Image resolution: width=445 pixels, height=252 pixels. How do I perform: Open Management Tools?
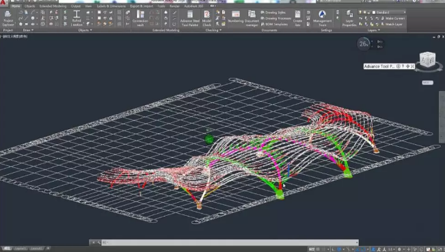pos(322,18)
